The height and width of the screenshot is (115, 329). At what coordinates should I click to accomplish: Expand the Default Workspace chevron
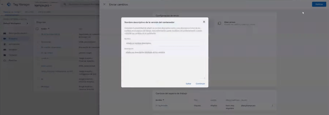click(x=27, y=23)
